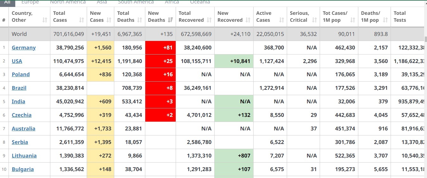Sort Active Cases with its arrow icon
Screen dimensions: 427x178
(x=282, y=20)
